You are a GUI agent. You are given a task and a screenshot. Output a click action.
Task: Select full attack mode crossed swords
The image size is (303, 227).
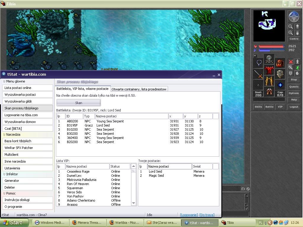291,61
